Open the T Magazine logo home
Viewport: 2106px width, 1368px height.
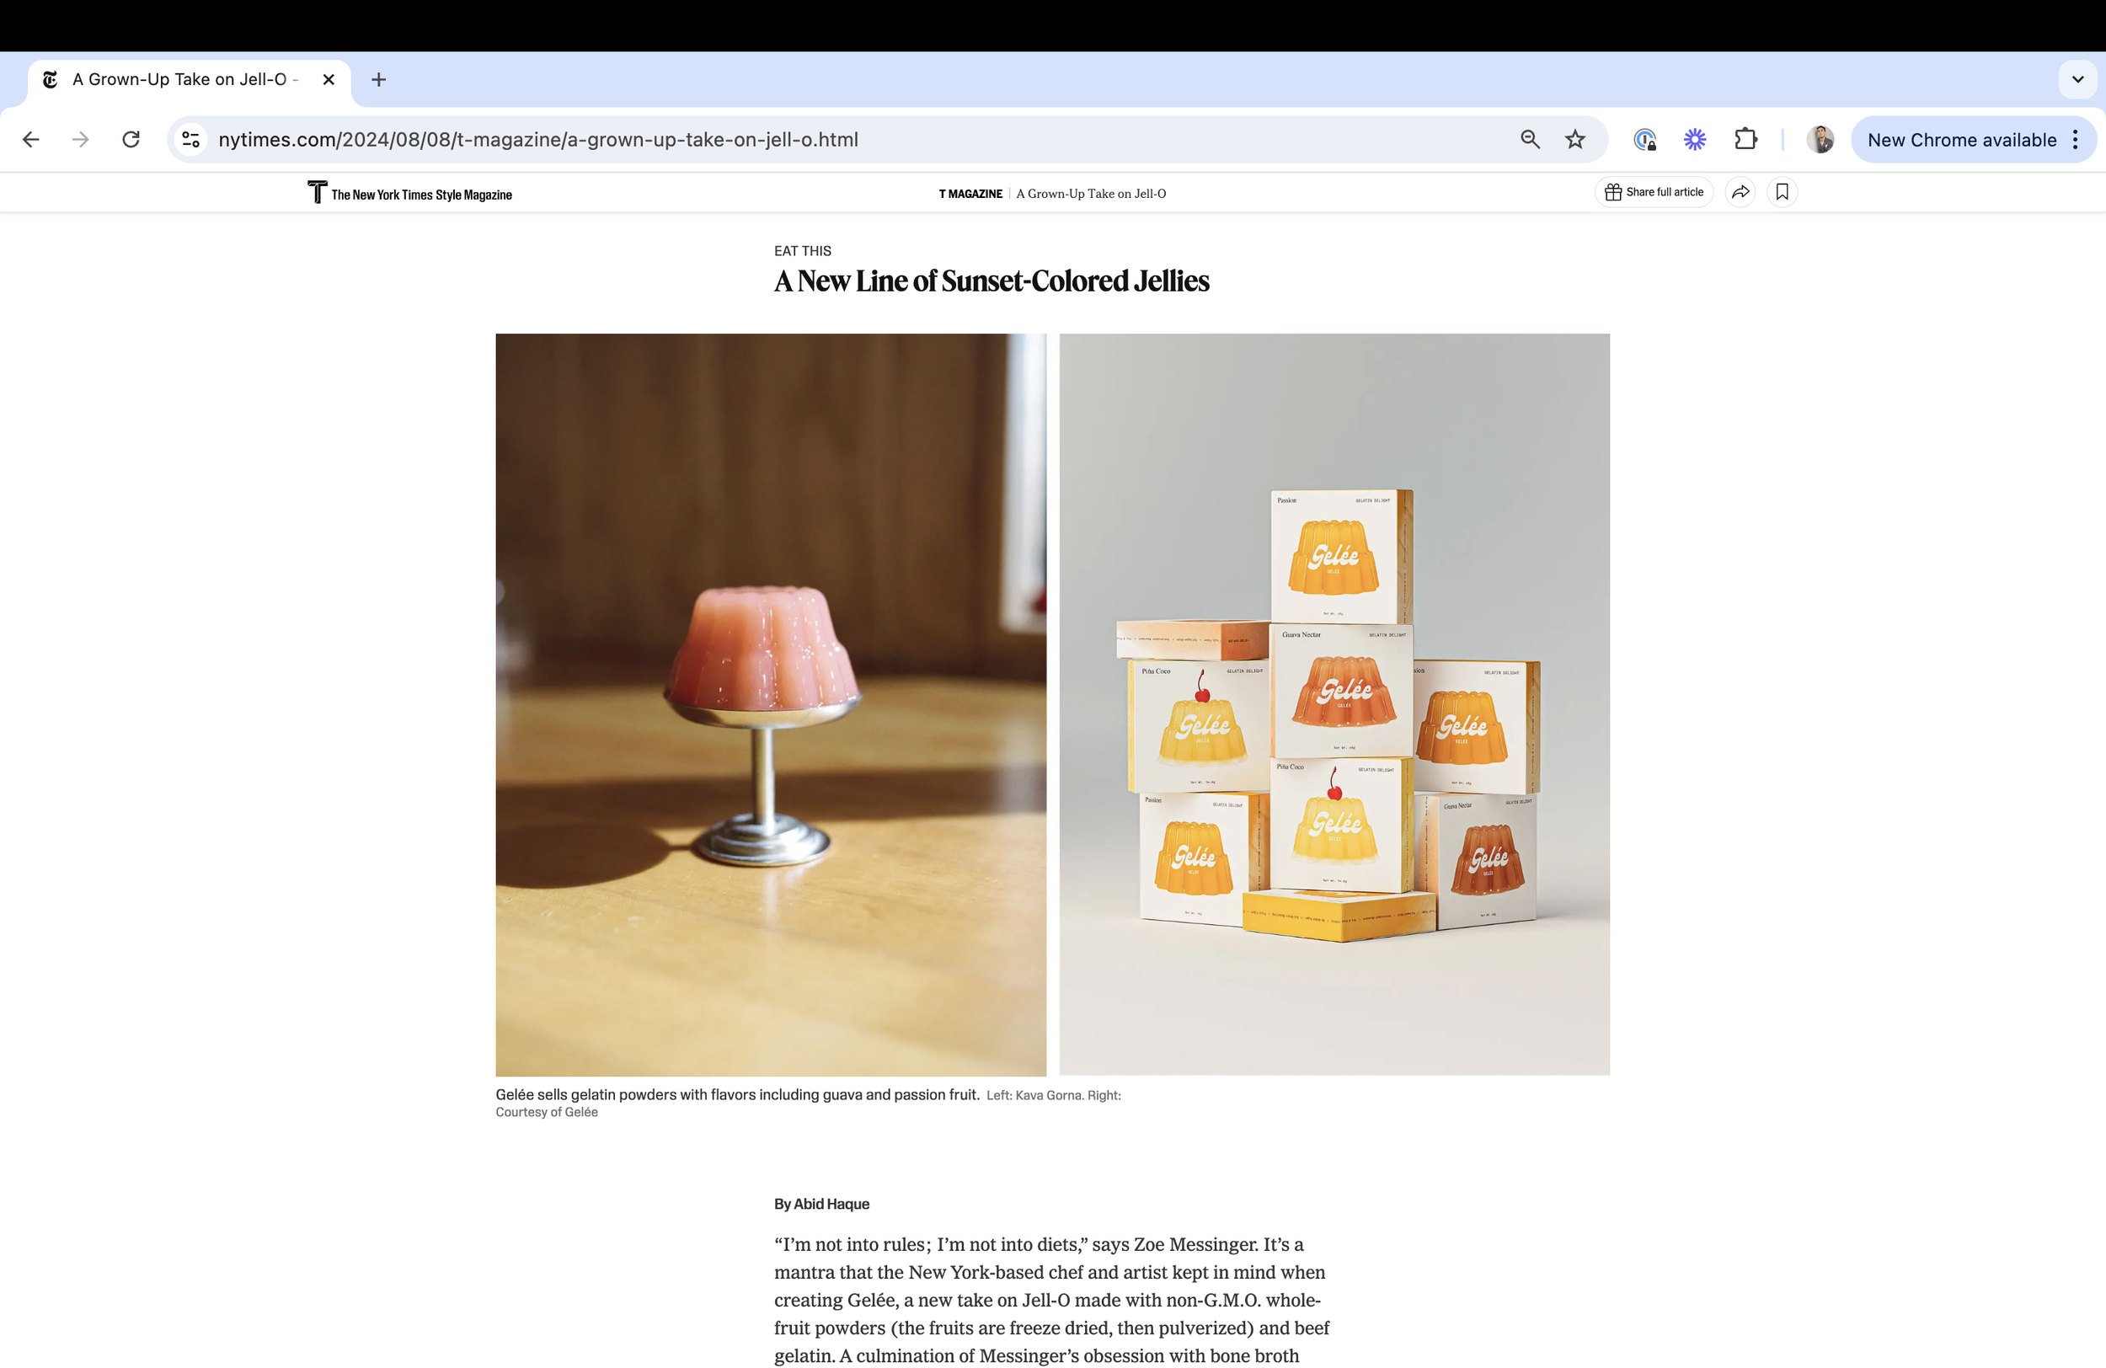tap(409, 193)
